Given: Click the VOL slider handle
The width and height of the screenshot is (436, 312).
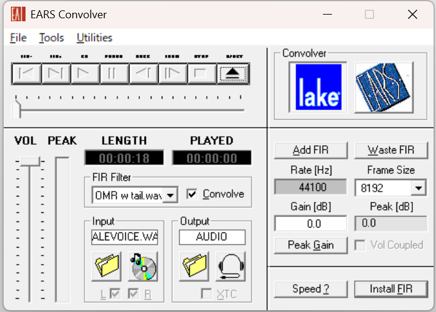Looking at the screenshot, I should click(x=29, y=161).
